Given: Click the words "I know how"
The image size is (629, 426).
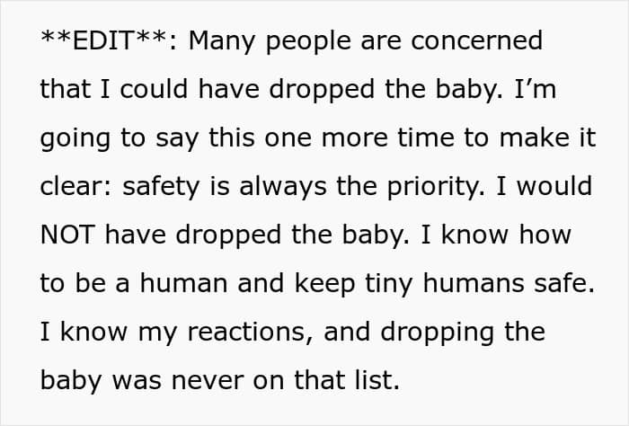Looking at the screenshot, I should [496, 235].
